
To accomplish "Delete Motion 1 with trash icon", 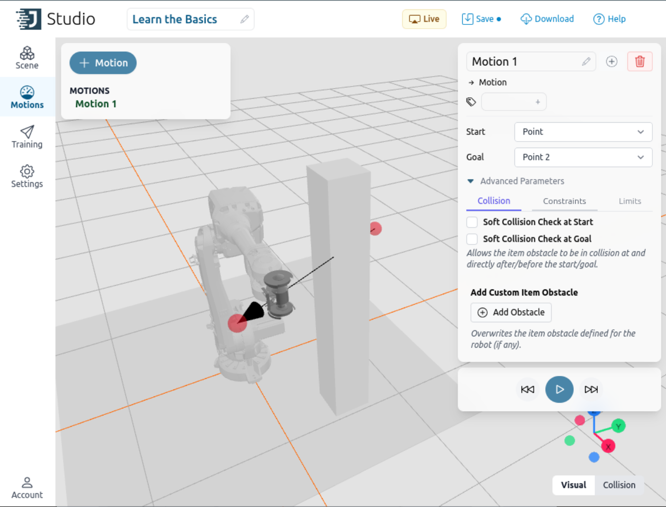I will pyautogui.click(x=640, y=62).
